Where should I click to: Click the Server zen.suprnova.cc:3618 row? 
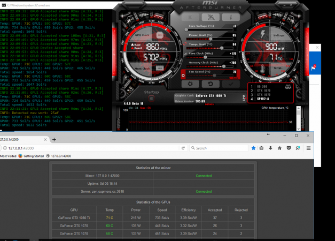[x=153, y=192]
